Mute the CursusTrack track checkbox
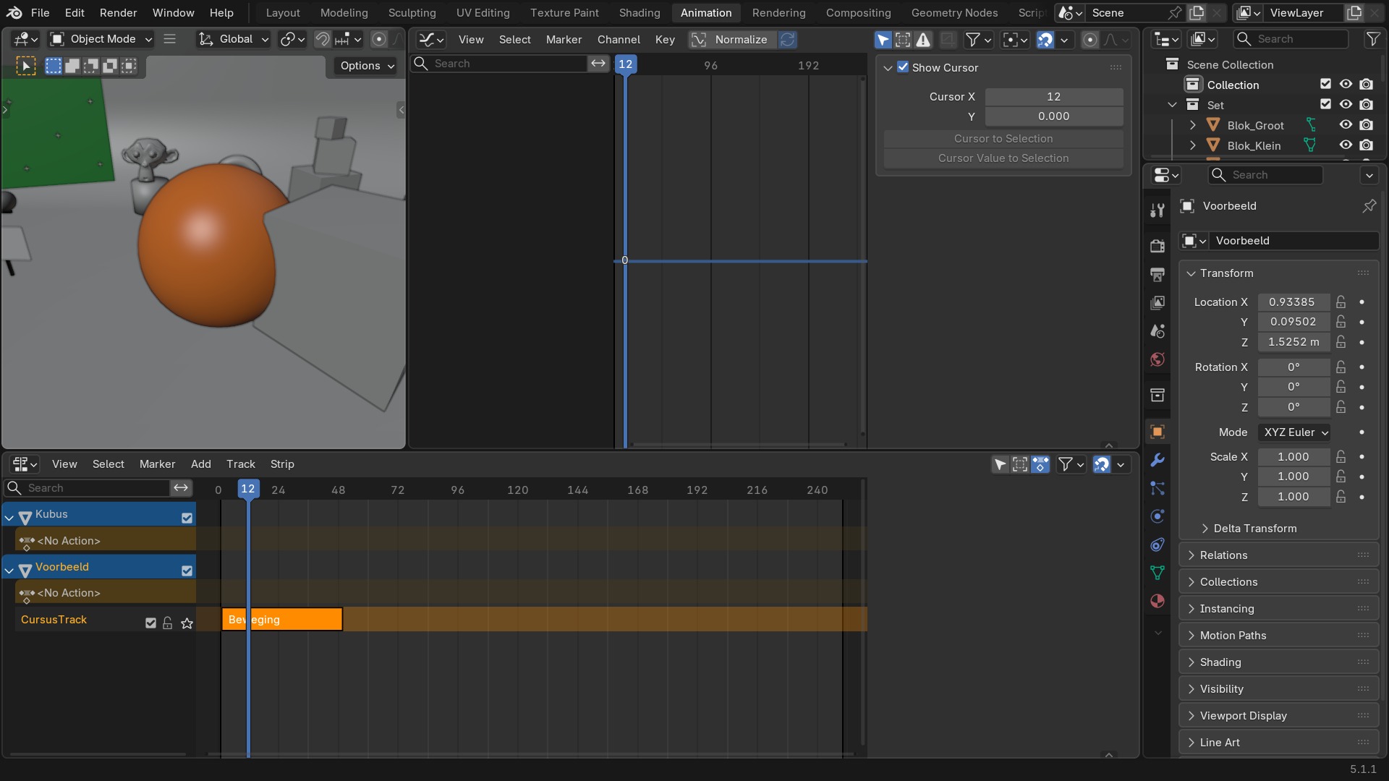1389x781 pixels. [150, 623]
